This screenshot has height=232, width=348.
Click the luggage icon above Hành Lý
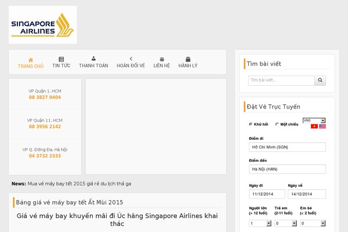point(188,59)
